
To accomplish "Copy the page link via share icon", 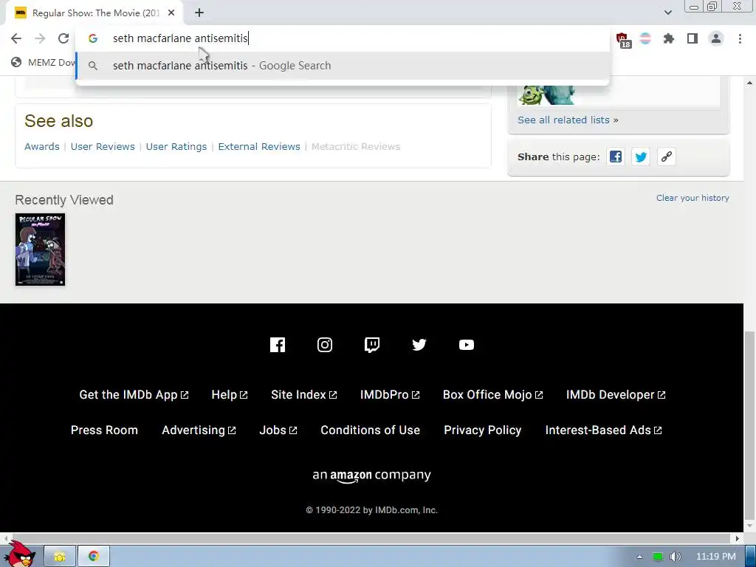I will [667, 157].
